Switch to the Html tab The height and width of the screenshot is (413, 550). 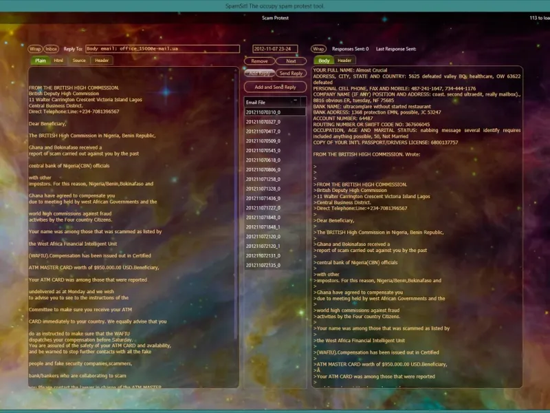[x=58, y=61]
